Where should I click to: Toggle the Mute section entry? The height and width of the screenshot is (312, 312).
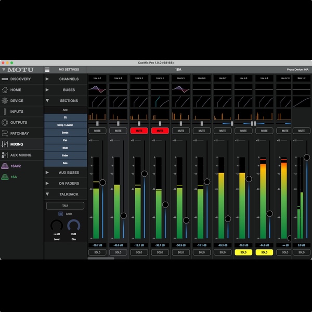[66, 148]
